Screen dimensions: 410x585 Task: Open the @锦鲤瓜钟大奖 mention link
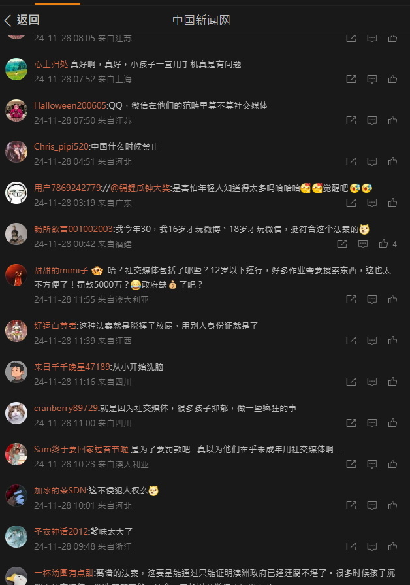140,188
